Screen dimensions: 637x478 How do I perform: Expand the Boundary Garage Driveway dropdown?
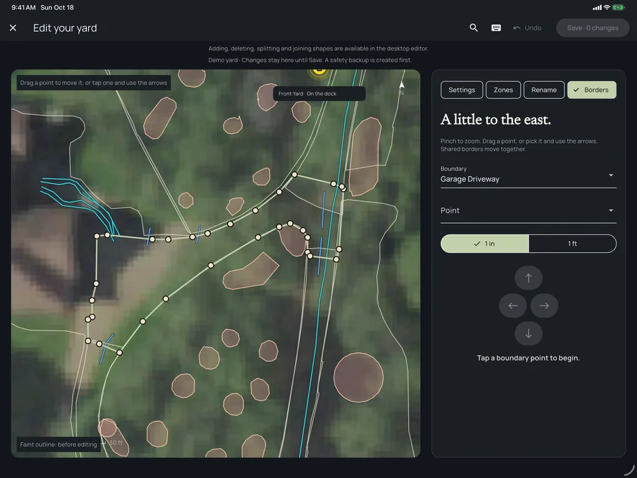click(x=528, y=175)
